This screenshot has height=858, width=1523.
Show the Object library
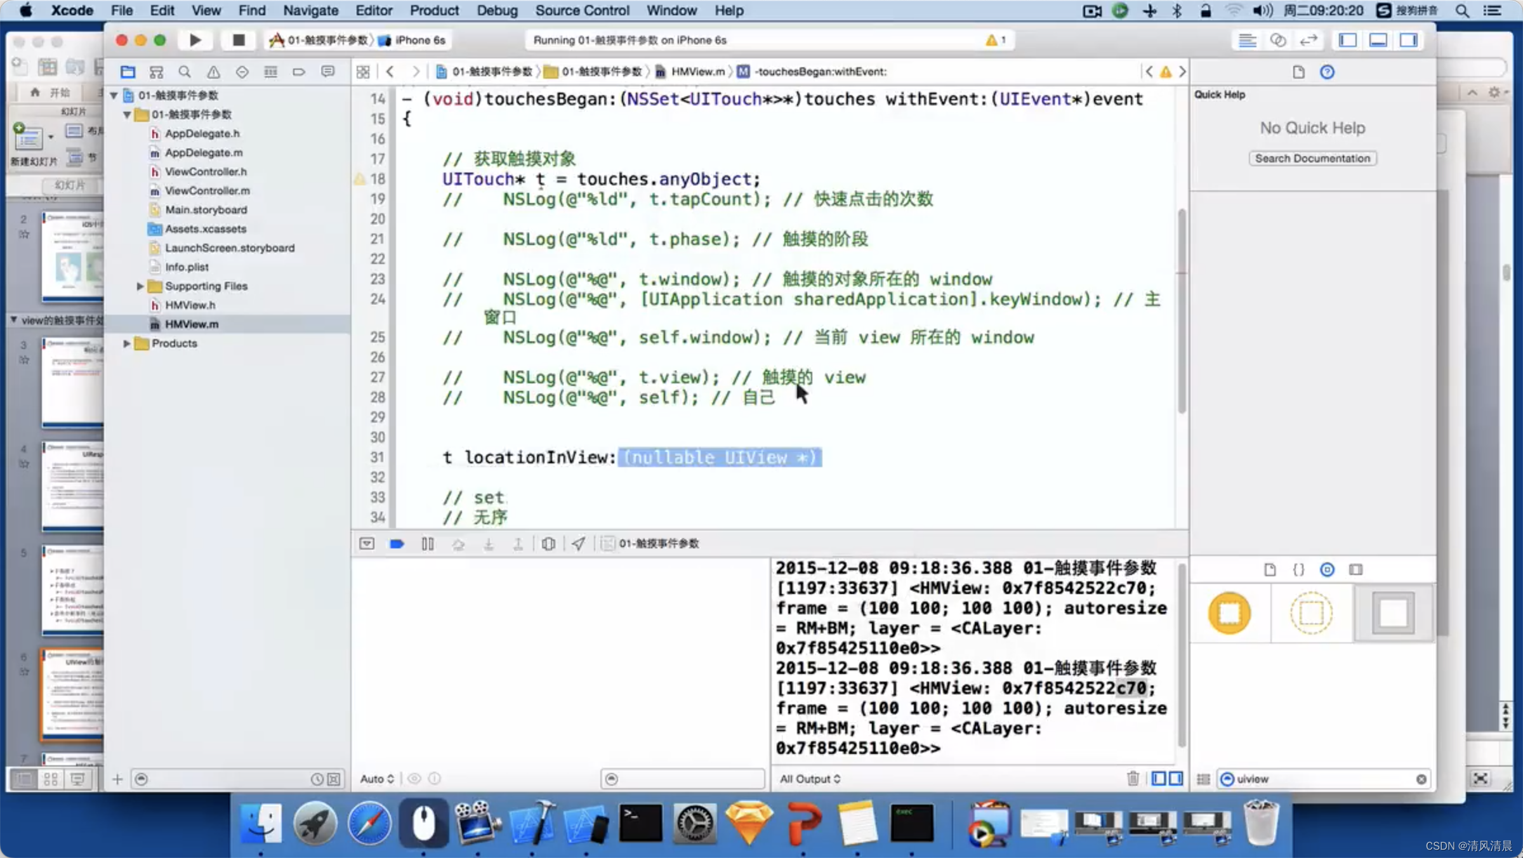(x=1327, y=569)
